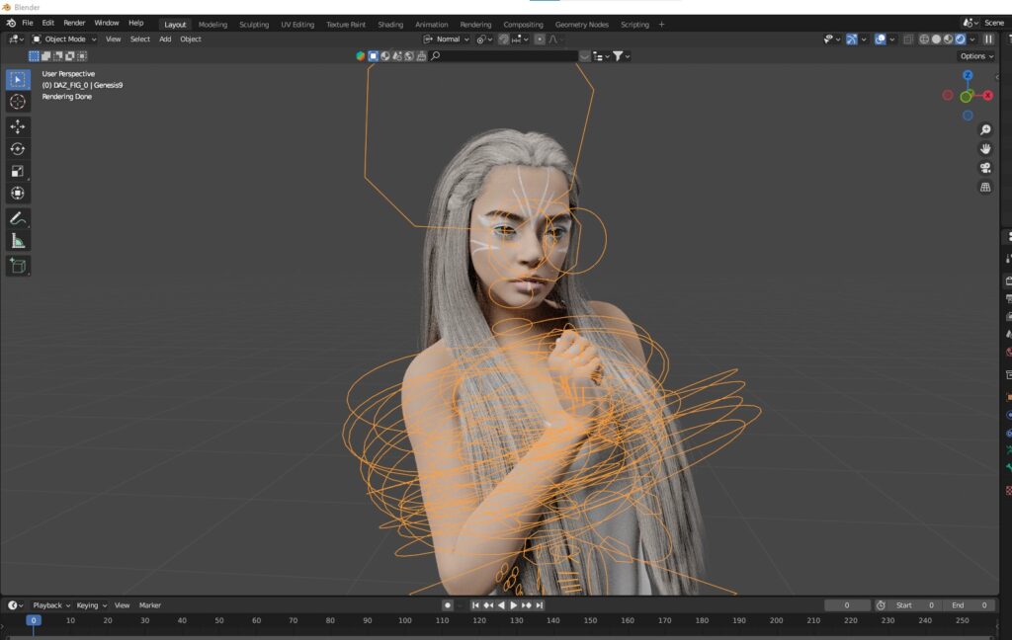Select the 3D Cursor tool
Viewport: 1012px width, 640px height.
18,102
